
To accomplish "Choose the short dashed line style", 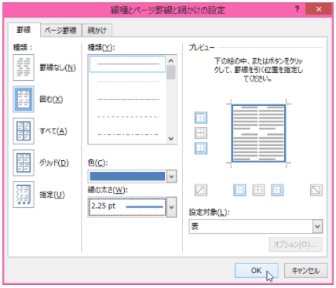I will coord(127,99).
